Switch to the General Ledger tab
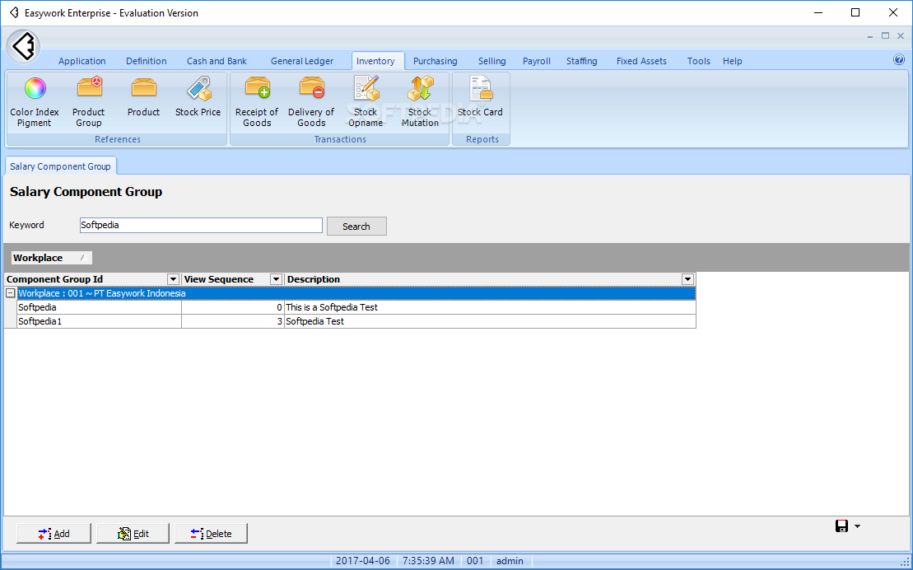 [301, 61]
